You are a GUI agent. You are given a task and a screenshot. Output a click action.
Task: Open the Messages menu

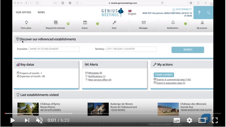pos(144,25)
